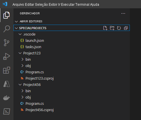Refresh the explorer tree

119,28
